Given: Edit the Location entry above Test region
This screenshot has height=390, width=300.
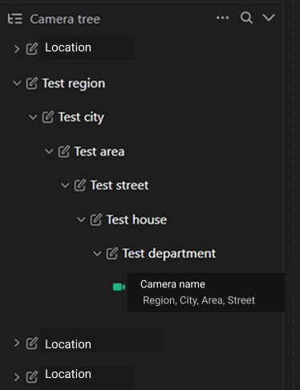Looking at the screenshot, I should 32,49.
